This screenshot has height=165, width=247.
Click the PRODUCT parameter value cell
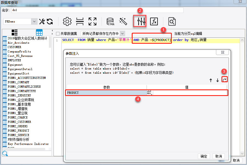pyautogui.click(x=190, y=92)
